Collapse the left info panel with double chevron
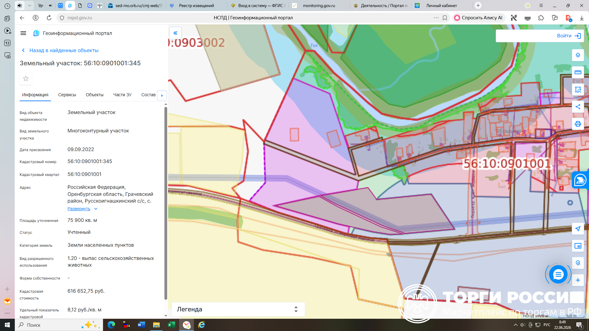 tap(175, 33)
